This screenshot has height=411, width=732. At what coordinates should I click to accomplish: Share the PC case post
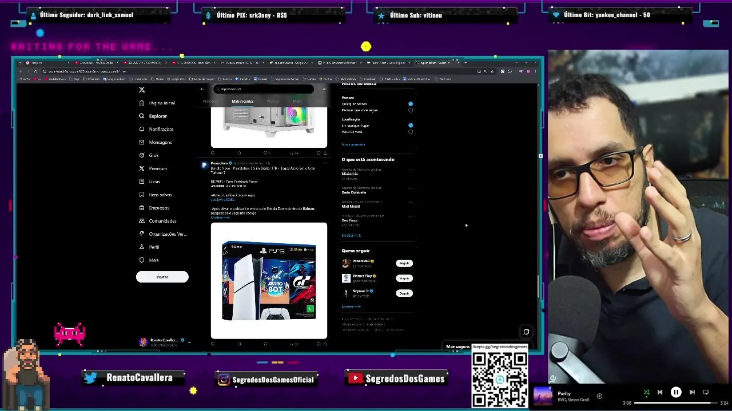click(325, 153)
